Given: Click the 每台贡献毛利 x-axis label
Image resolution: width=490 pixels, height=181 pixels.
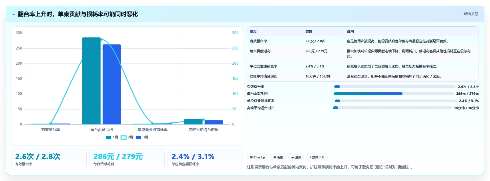Looking at the screenshot, I should [x=101, y=130].
